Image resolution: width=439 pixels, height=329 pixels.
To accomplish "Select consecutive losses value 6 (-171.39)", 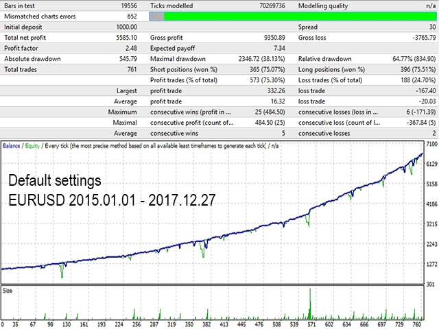I will click(421, 112).
